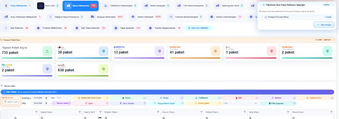Open the Kargo actions dropdown
339x119 pixels.
coord(166,98)
